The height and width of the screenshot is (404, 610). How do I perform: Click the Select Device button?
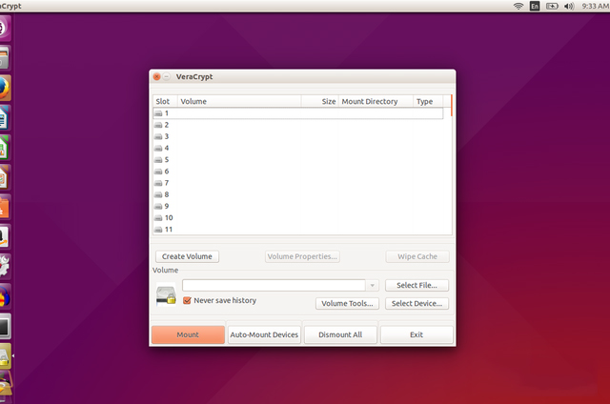[x=417, y=304]
